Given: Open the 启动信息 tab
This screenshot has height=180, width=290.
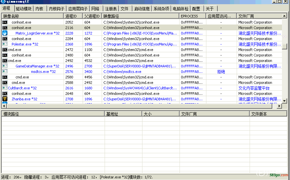Looking at the screenshot, I should [142, 9].
